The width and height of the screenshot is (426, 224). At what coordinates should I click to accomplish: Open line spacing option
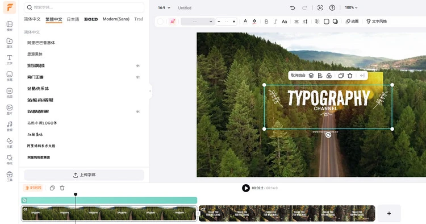[306, 22]
